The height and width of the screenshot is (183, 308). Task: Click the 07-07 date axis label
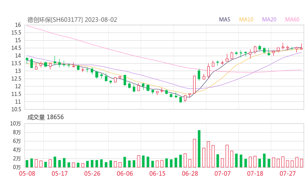coord(222,173)
